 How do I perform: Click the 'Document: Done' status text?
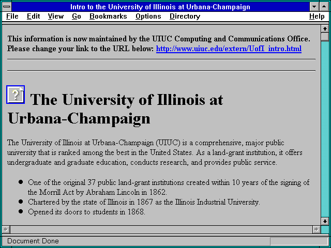pos(33,241)
